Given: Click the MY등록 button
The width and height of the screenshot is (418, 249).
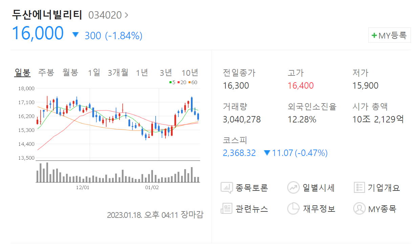Looking at the screenshot, I should pos(389,35).
